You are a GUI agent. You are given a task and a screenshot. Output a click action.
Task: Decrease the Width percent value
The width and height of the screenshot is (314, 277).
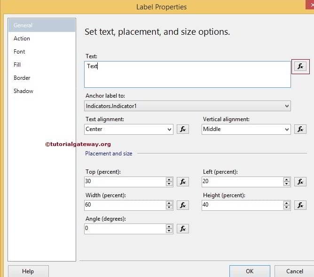[x=169, y=207]
